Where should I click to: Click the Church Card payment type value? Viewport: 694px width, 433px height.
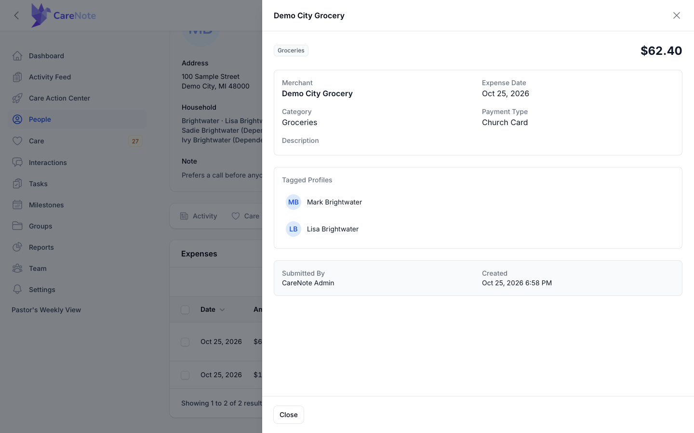(x=505, y=122)
